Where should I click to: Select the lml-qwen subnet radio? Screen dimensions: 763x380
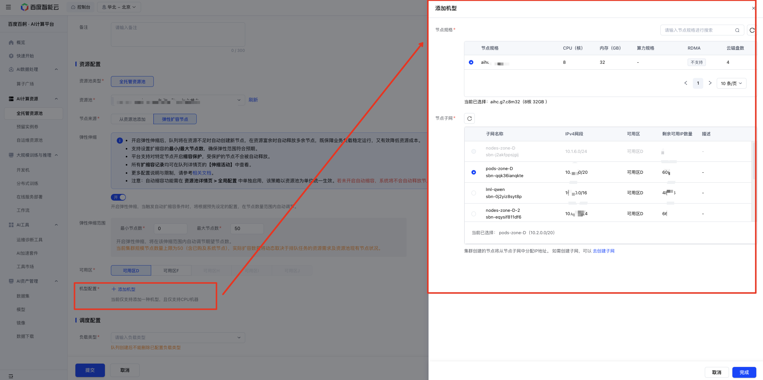[x=474, y=193]
